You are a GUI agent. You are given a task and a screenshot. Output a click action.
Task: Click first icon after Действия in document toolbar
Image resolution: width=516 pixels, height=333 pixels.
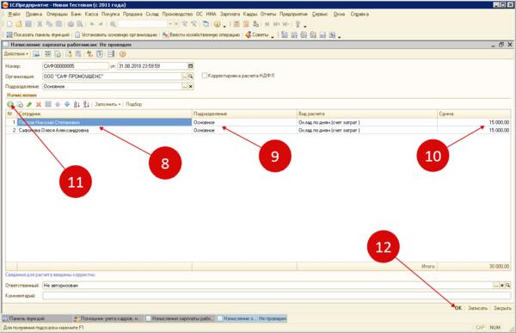coord(36,54)
